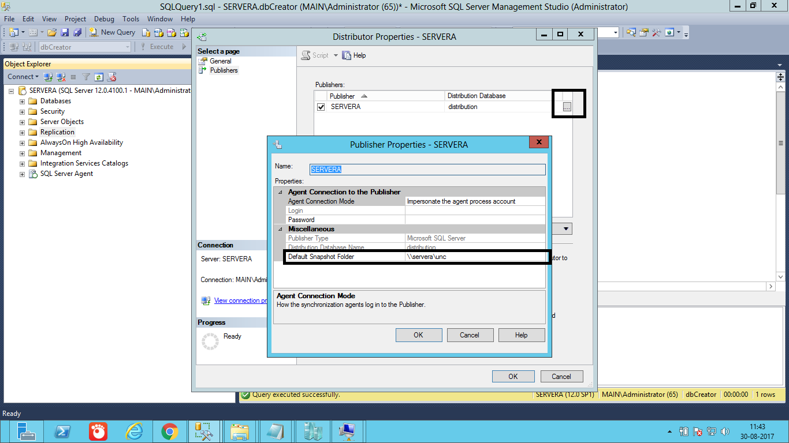Viewport: 789px width, 443px height.
Task: Open the Debug menu
Action: click(104, 18)
